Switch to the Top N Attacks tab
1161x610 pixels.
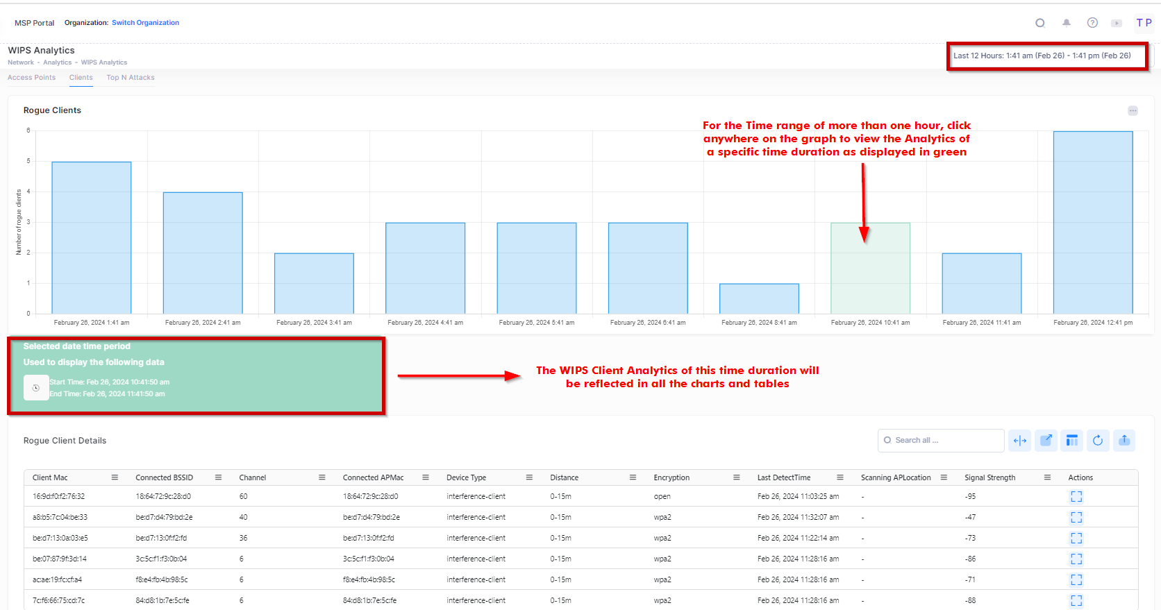[x=131, y=78]
